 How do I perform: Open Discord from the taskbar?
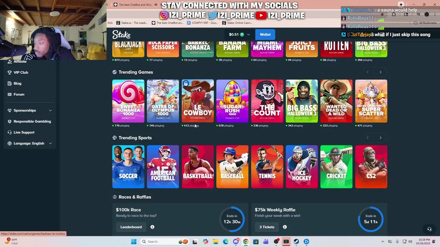tap(236, 242)
